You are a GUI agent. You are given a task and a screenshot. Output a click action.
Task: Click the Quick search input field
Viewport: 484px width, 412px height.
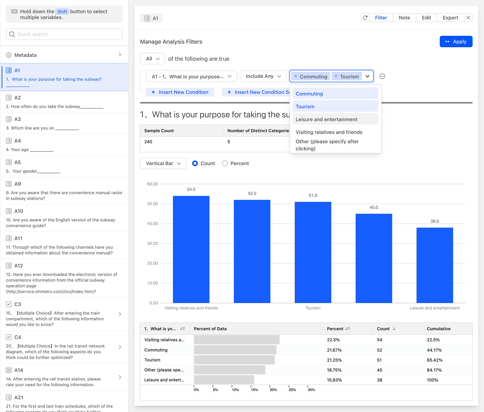(x=64, y=34)
